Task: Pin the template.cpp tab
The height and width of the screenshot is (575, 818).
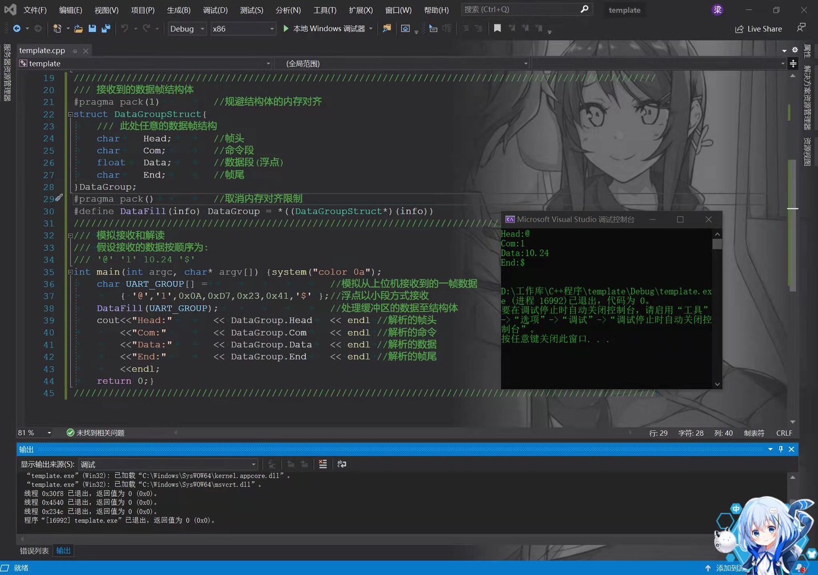Action: tap(75, 51)
